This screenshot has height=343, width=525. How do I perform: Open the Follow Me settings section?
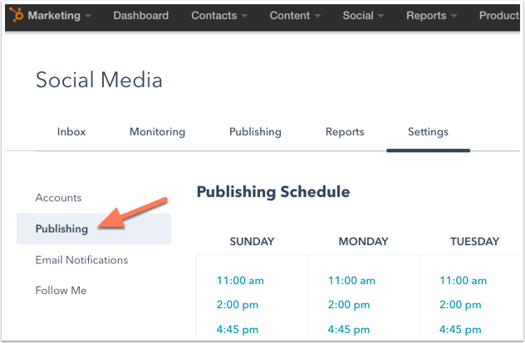pyautogui.click(x=61, y=291)
